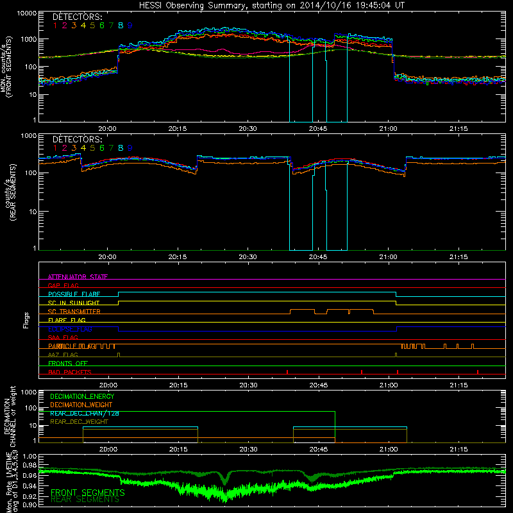Click the 1000 tick on rear segments axis
Viewport: 513px width, 513px height.
[28, 135]
